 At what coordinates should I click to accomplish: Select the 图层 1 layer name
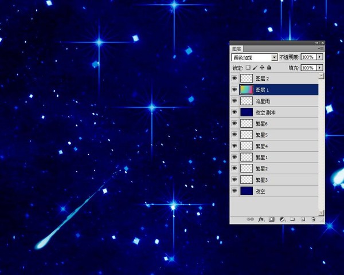(262, 90)
